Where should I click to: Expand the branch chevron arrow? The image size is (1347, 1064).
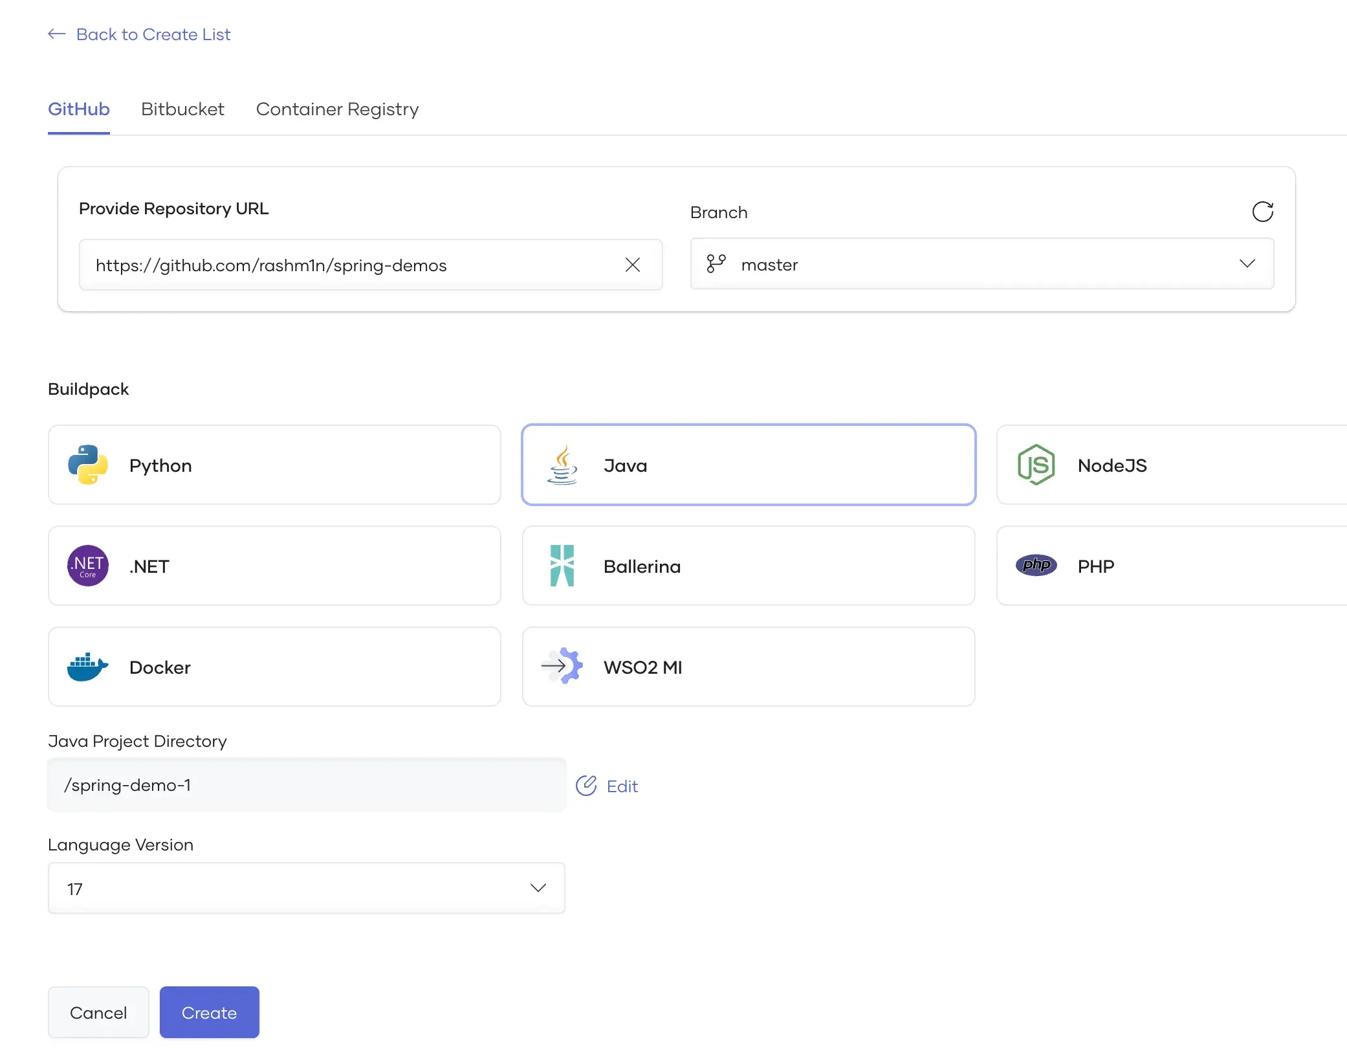coord(1247,263)
